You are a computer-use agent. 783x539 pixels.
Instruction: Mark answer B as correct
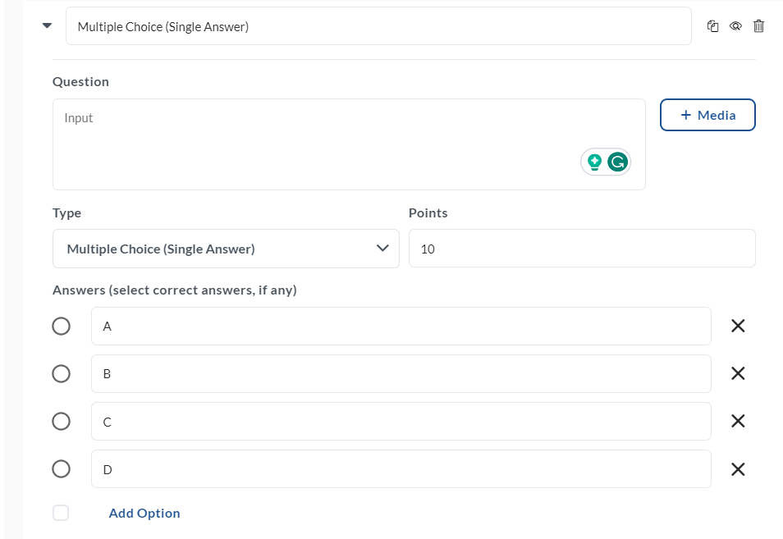click(x=61, y=373)
